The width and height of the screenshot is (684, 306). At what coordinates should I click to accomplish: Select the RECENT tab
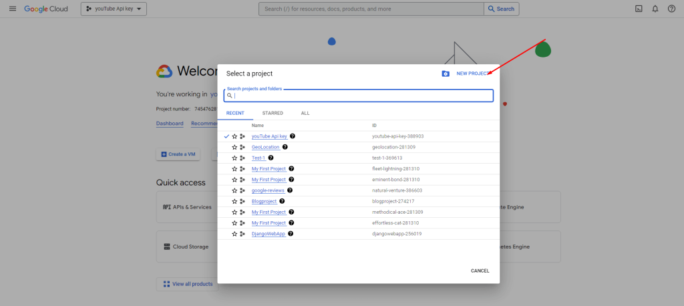pos(235,114)
